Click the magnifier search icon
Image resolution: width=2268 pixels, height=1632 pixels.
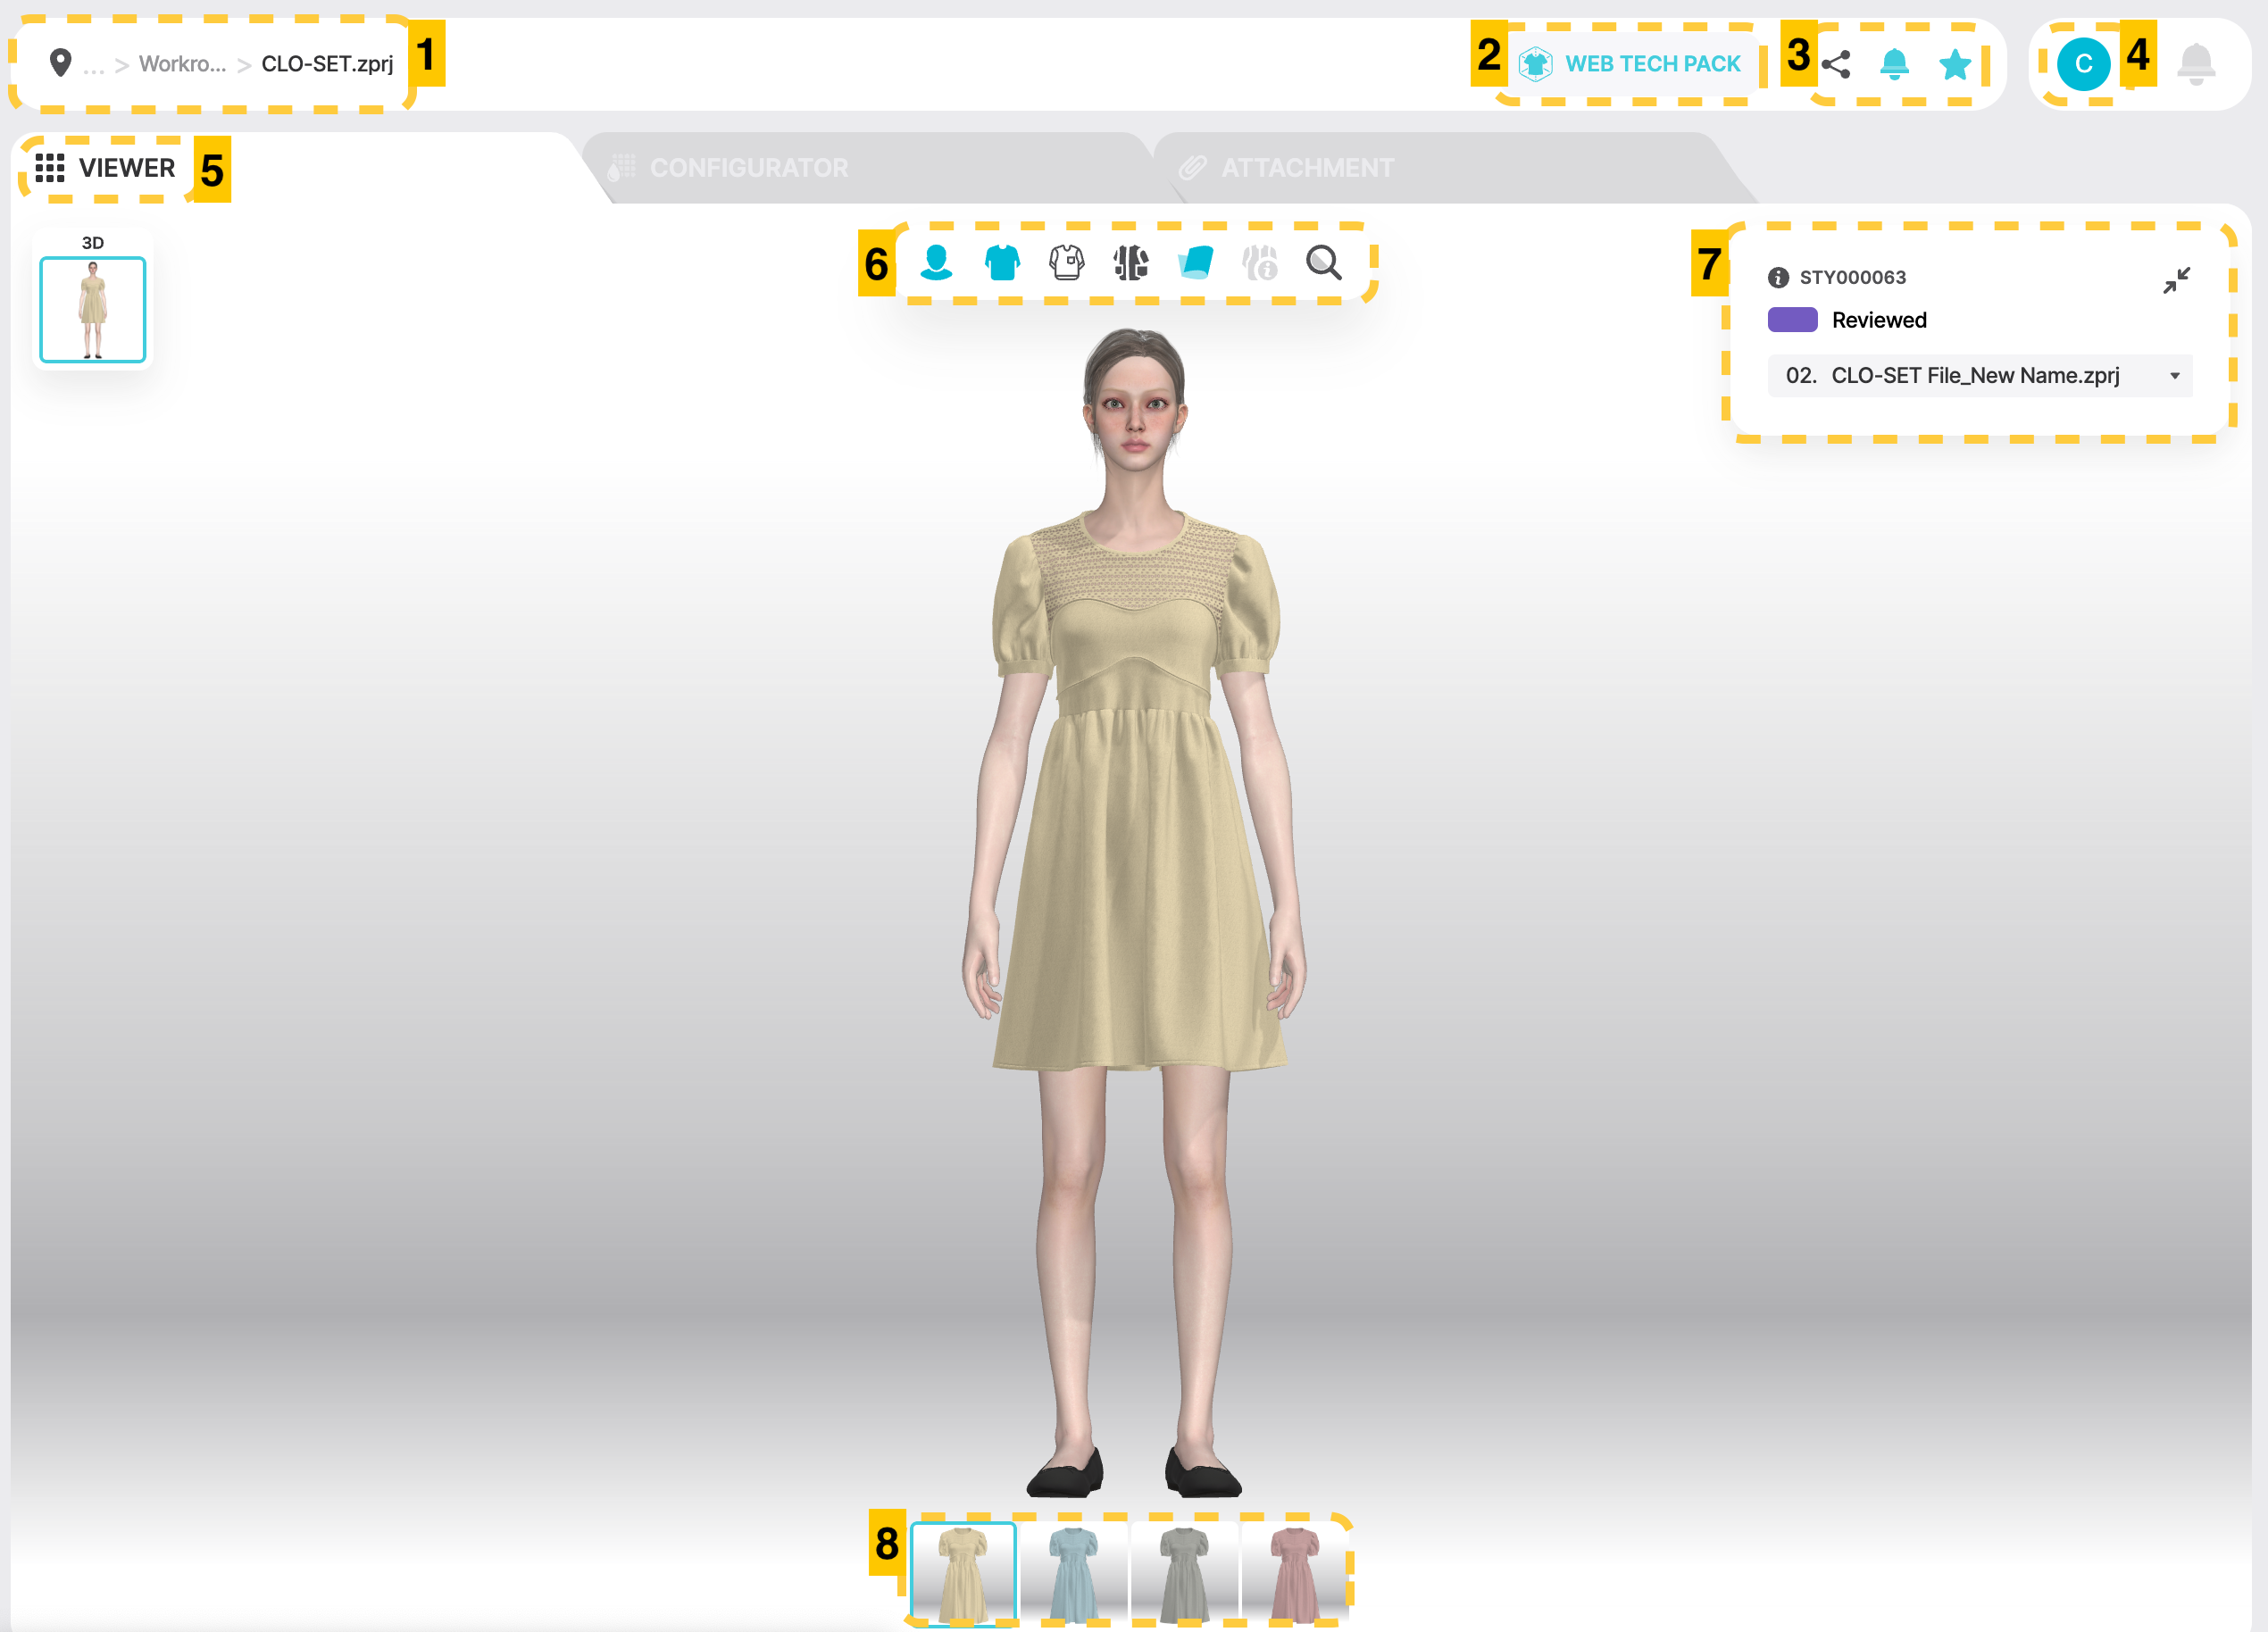[x=1324, y=263]
